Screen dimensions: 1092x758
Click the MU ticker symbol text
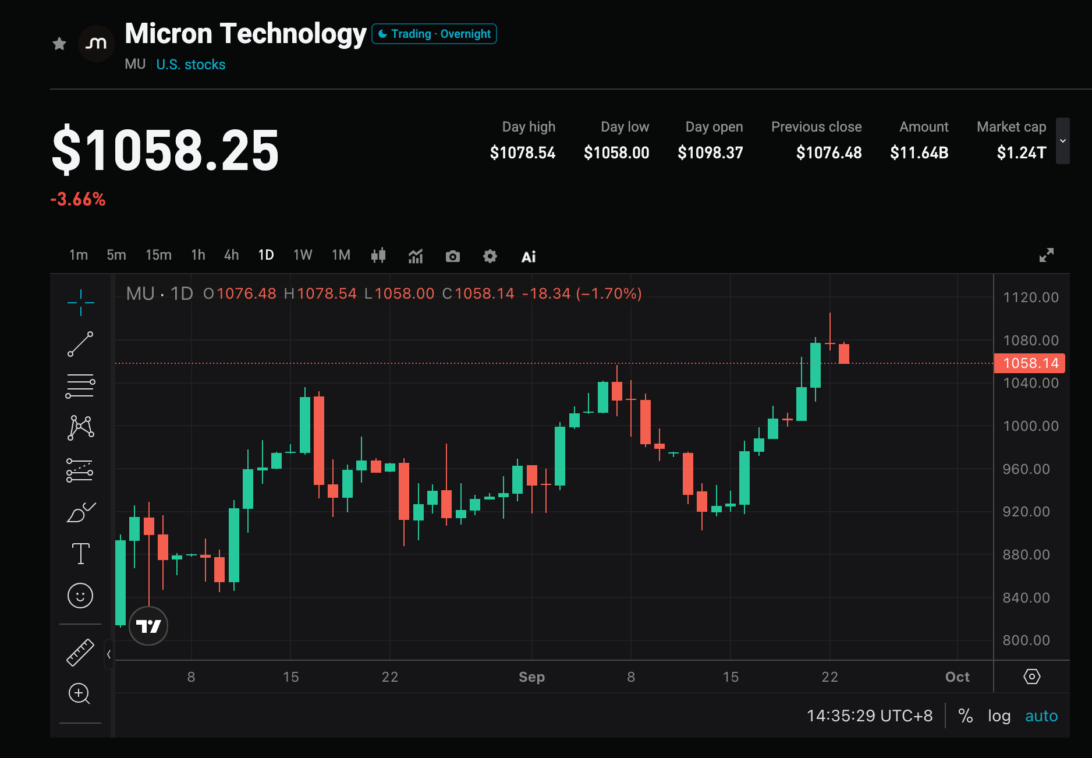tap(135, 64)
